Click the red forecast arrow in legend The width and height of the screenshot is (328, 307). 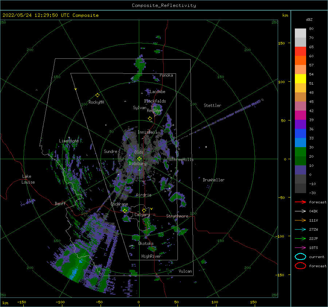pyautogui.click(x=300, y=202)
